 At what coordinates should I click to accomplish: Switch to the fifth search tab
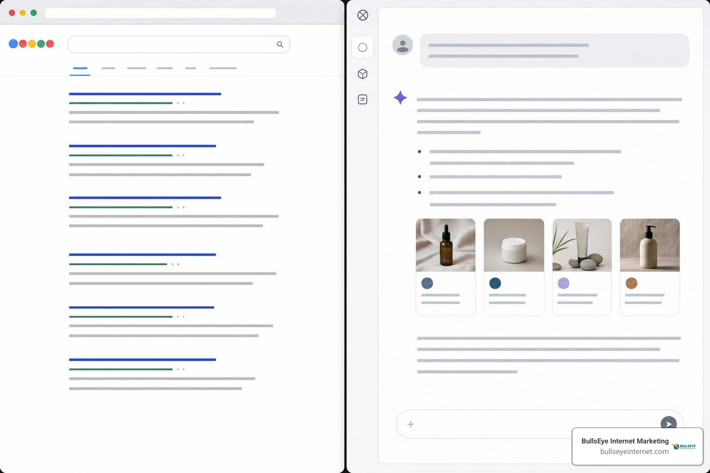[190, 68]
